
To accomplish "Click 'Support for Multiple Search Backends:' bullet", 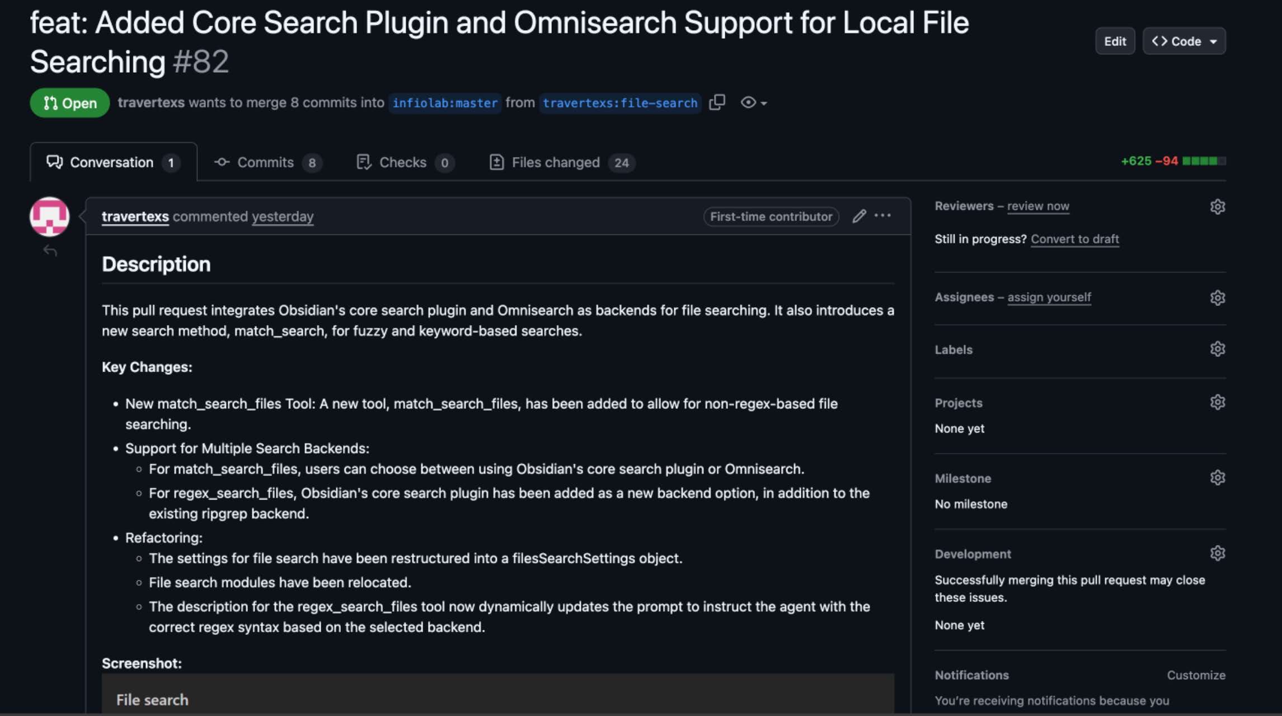I will point(247,448).
